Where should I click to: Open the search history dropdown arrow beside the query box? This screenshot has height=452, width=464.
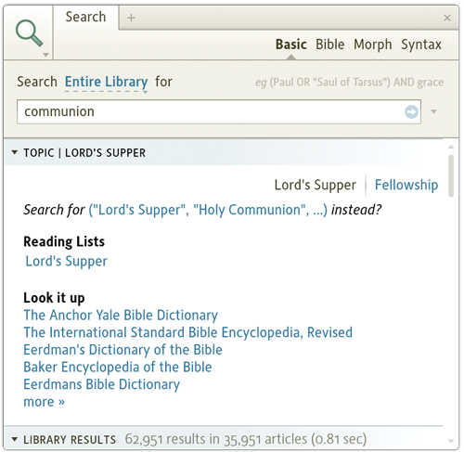click(x=434, y=111)
